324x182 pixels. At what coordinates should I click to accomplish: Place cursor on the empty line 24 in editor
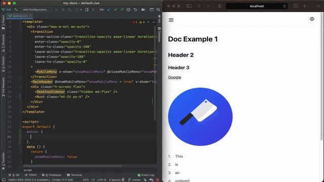coord(89,137)
